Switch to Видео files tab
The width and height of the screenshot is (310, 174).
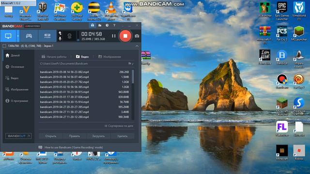click(82, 57)
